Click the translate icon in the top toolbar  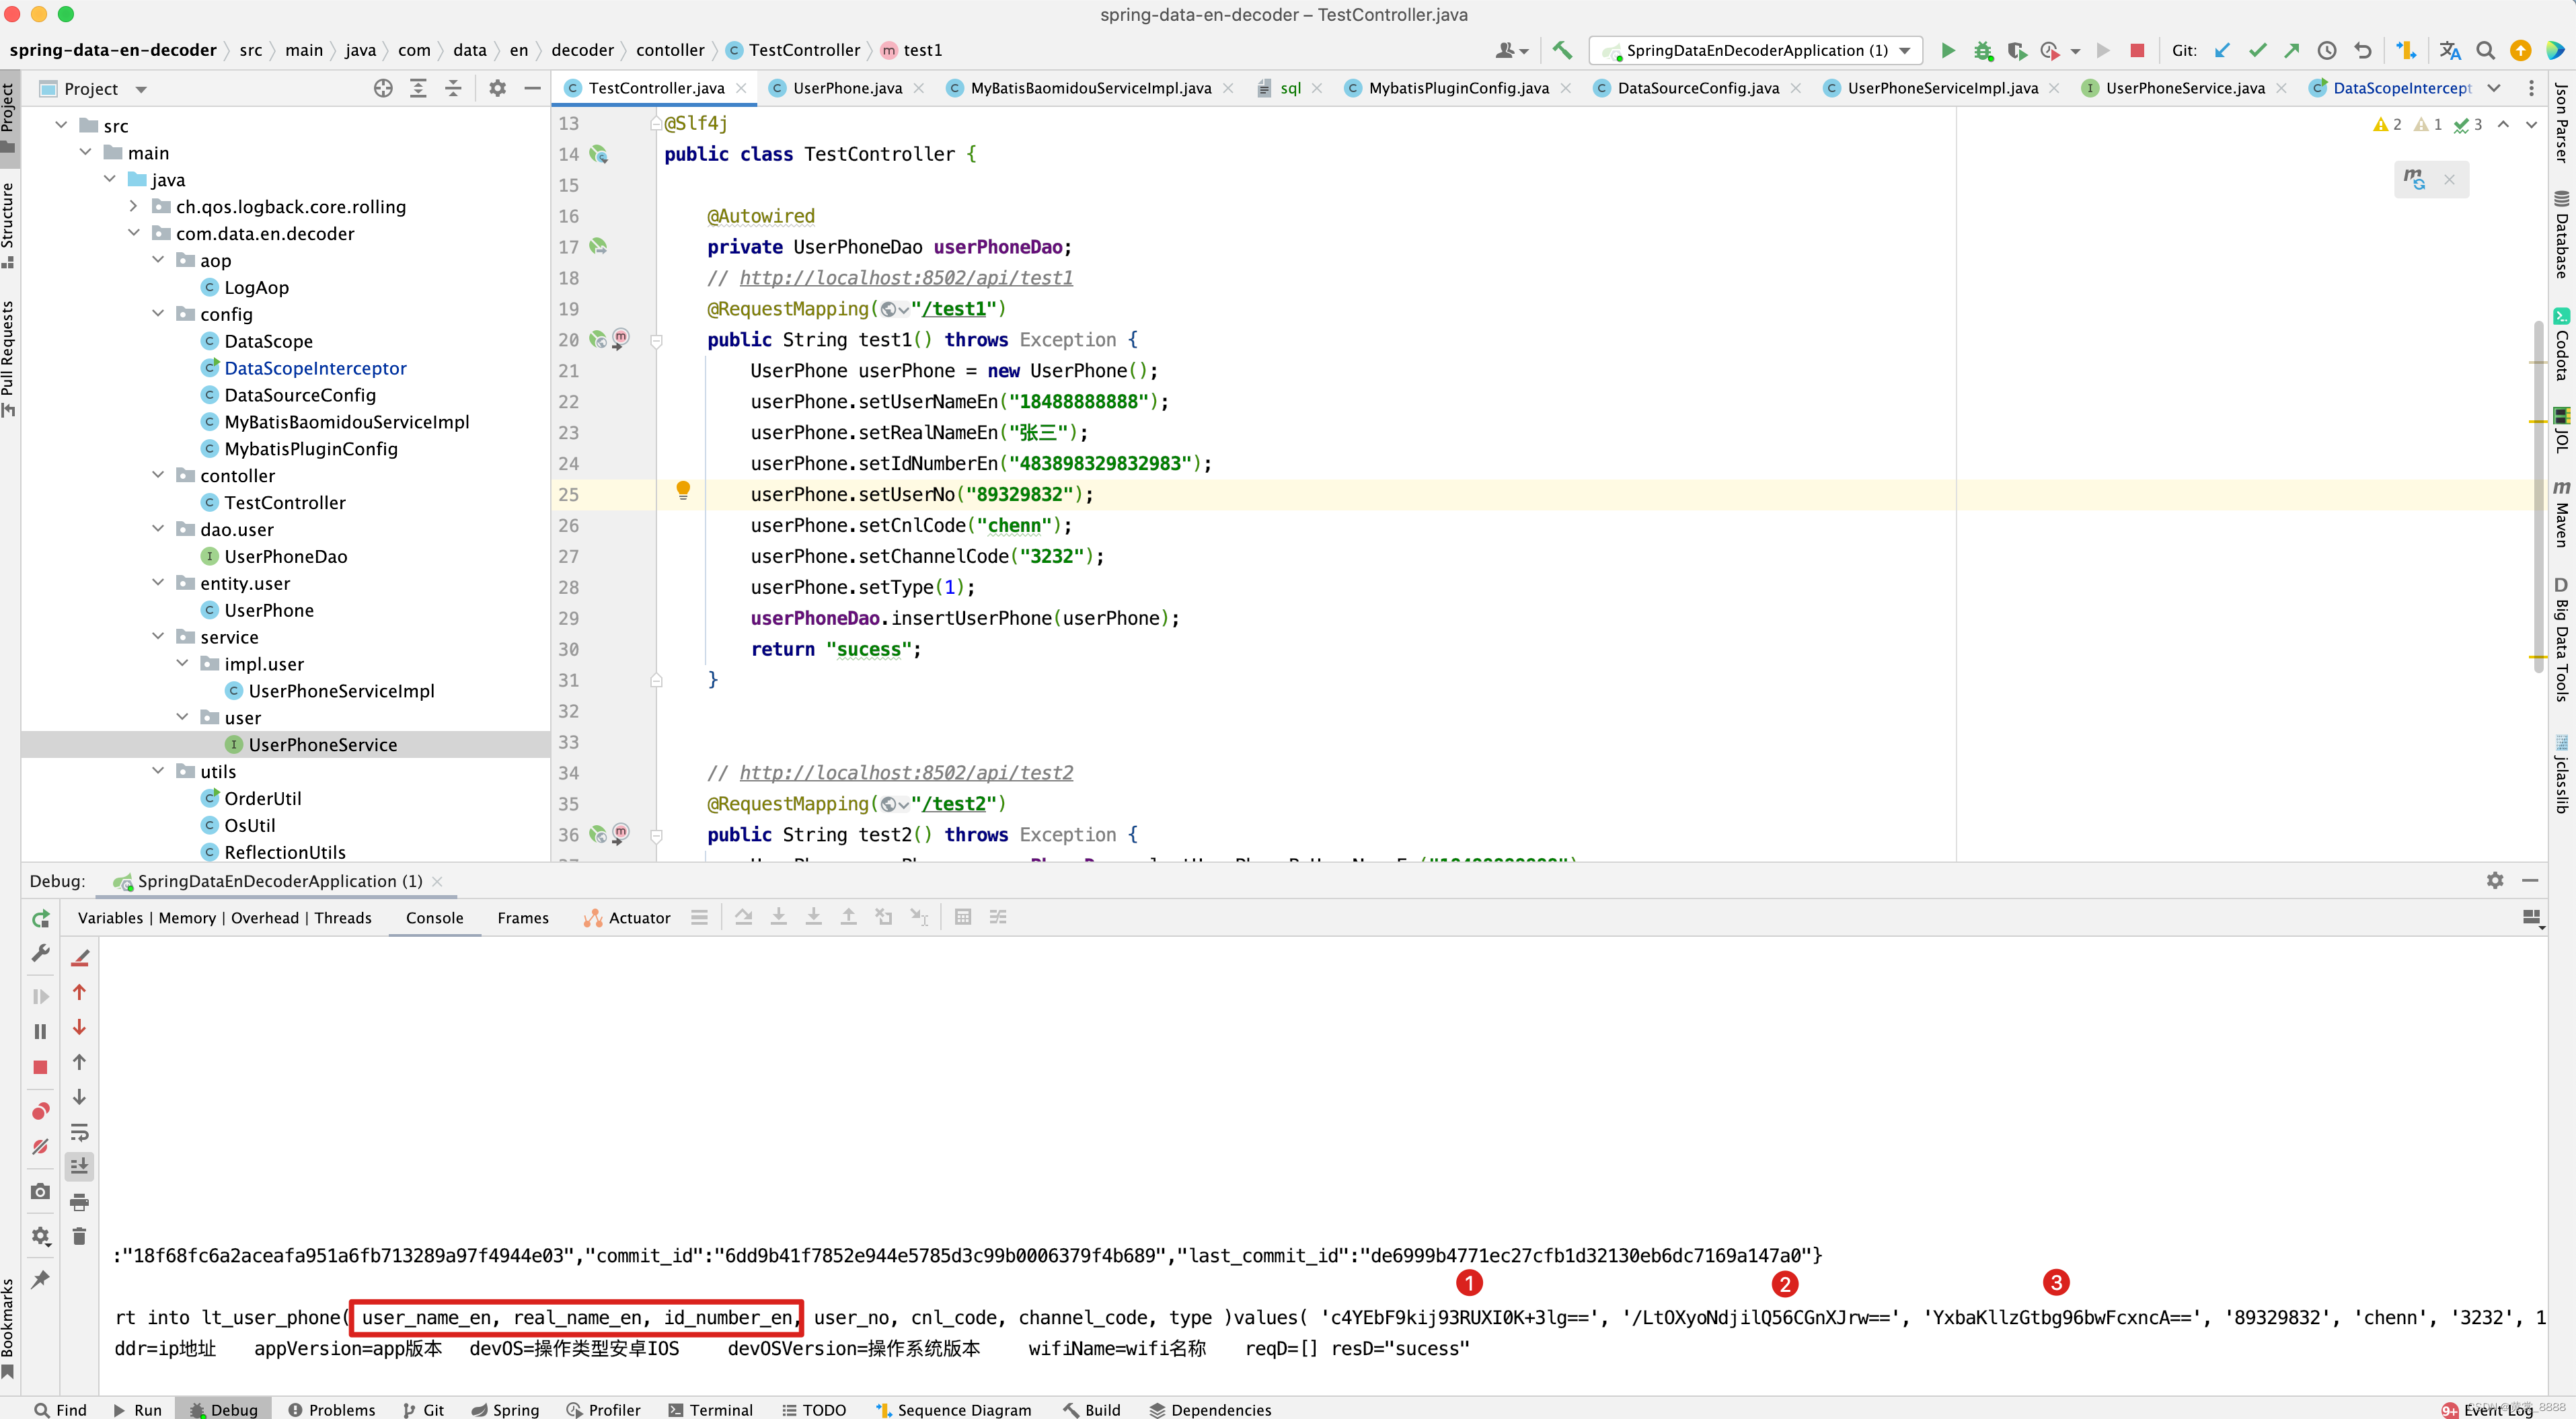click(x=2449, y=50)
